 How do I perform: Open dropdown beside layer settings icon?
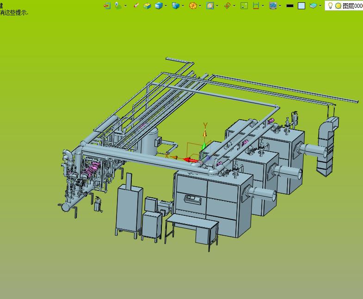tap(125, 6)
